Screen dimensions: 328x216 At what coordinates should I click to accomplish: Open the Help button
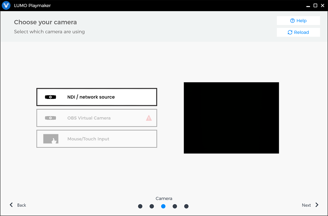pyautogui.click(x=298, y=21)
